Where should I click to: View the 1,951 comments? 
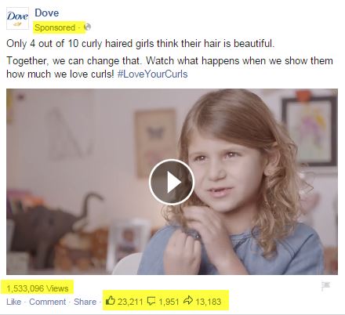(169, 302)
